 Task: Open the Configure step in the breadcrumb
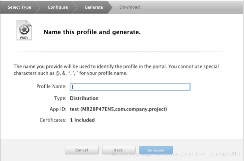pyautogui.click(x=58, y=7)
